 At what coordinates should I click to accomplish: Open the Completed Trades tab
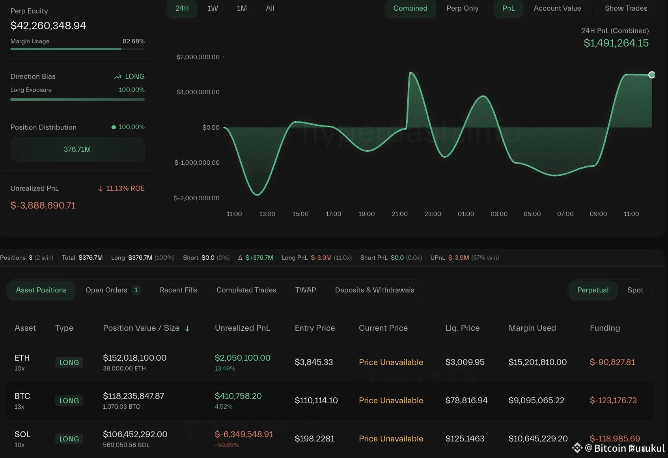pyautogui.click(x=246, y=290)
